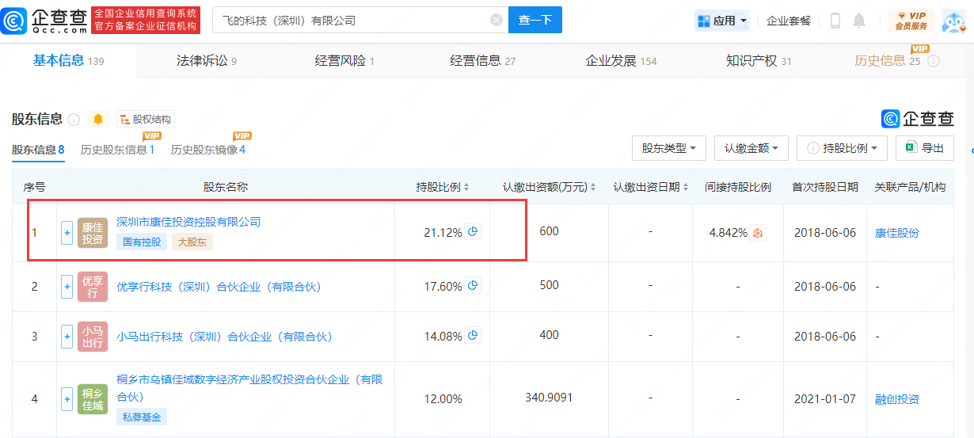
Task: Click the 大股东 tag
Action: click(192, 242)
